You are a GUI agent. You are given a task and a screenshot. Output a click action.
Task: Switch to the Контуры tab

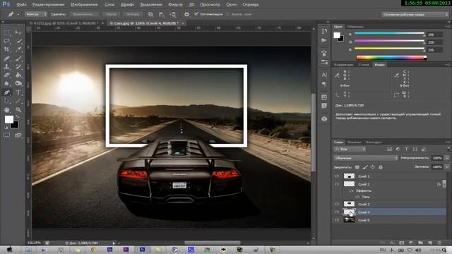tap(374, 143)
